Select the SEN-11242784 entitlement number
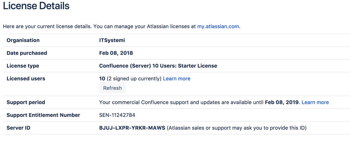Viewport: 350px width, 141px height. (x=117, y=115)
